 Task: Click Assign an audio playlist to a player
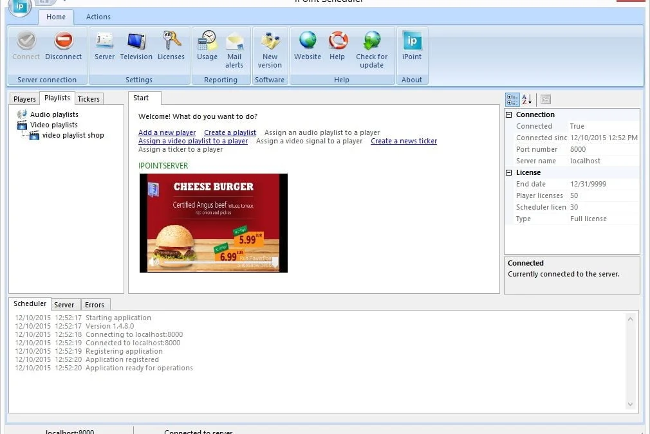click(322, 132)
